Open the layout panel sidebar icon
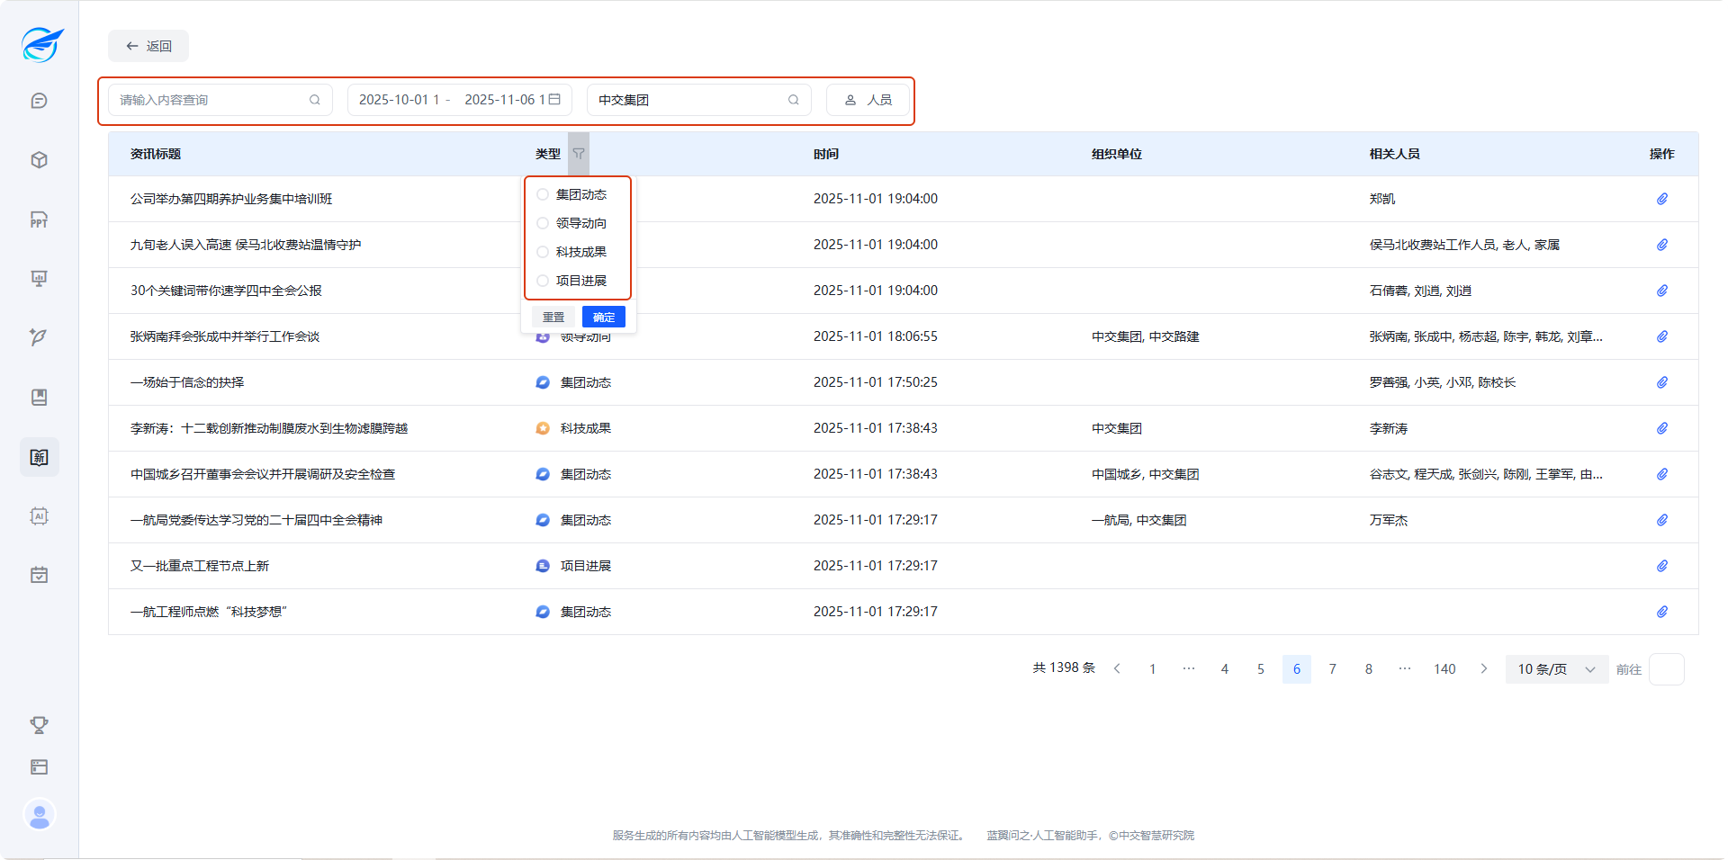 tap(39, 766)
